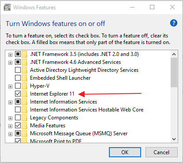Uncheck the Microsoft Print to PDF checkbox
The image size is (183, 163).
click(x=18, y=141)
